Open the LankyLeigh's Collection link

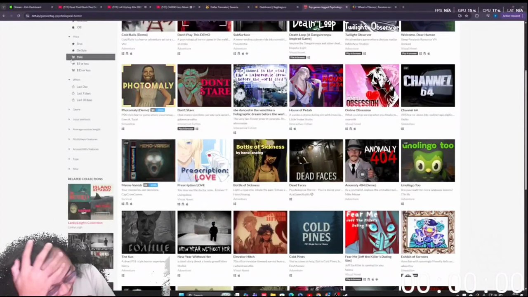(x=85, y=223)
